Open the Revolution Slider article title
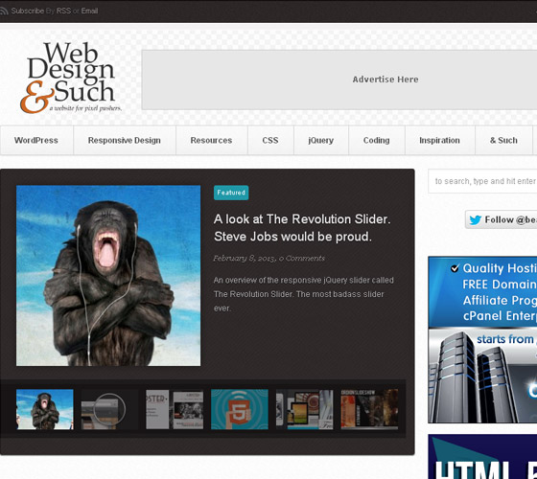The height and width of the screenshot is (479, 537). tap(302, 228)
